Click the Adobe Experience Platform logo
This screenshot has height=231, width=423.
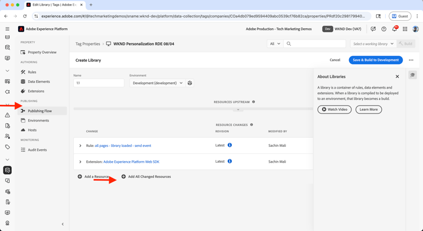point(21,29)
